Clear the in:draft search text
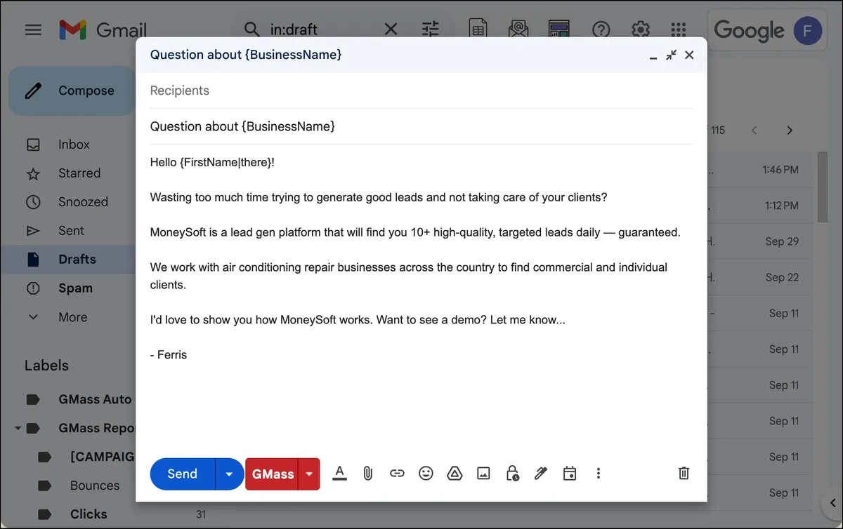Image resolution: width=843 pixels, height=529 pixels. (x=391, y=29)
